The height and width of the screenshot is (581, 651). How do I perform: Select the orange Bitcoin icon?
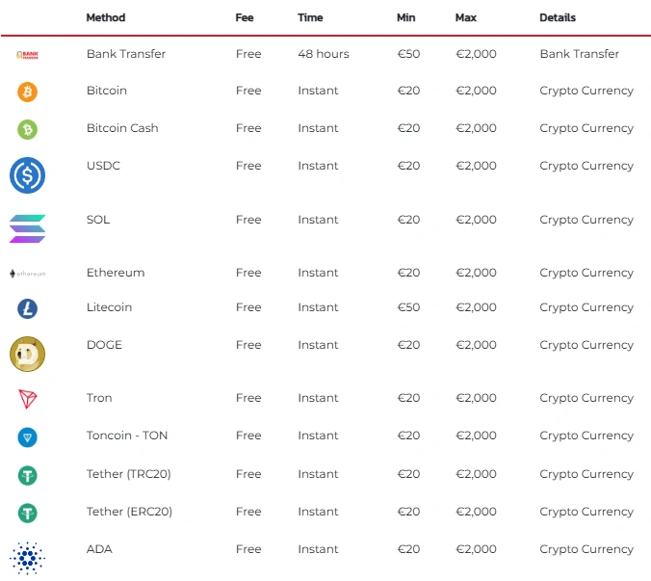(28, 92)
